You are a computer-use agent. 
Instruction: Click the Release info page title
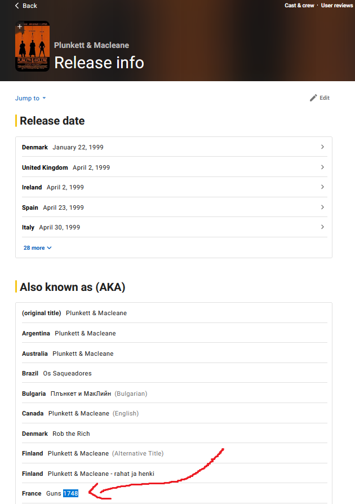99,63
